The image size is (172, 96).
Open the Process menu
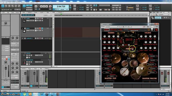(x=18, y=3)
